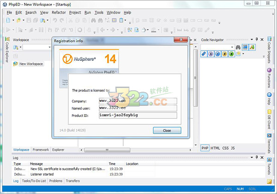Open the Help menu
The width and height of the screenshot is (277, 194).
[127, 12]
